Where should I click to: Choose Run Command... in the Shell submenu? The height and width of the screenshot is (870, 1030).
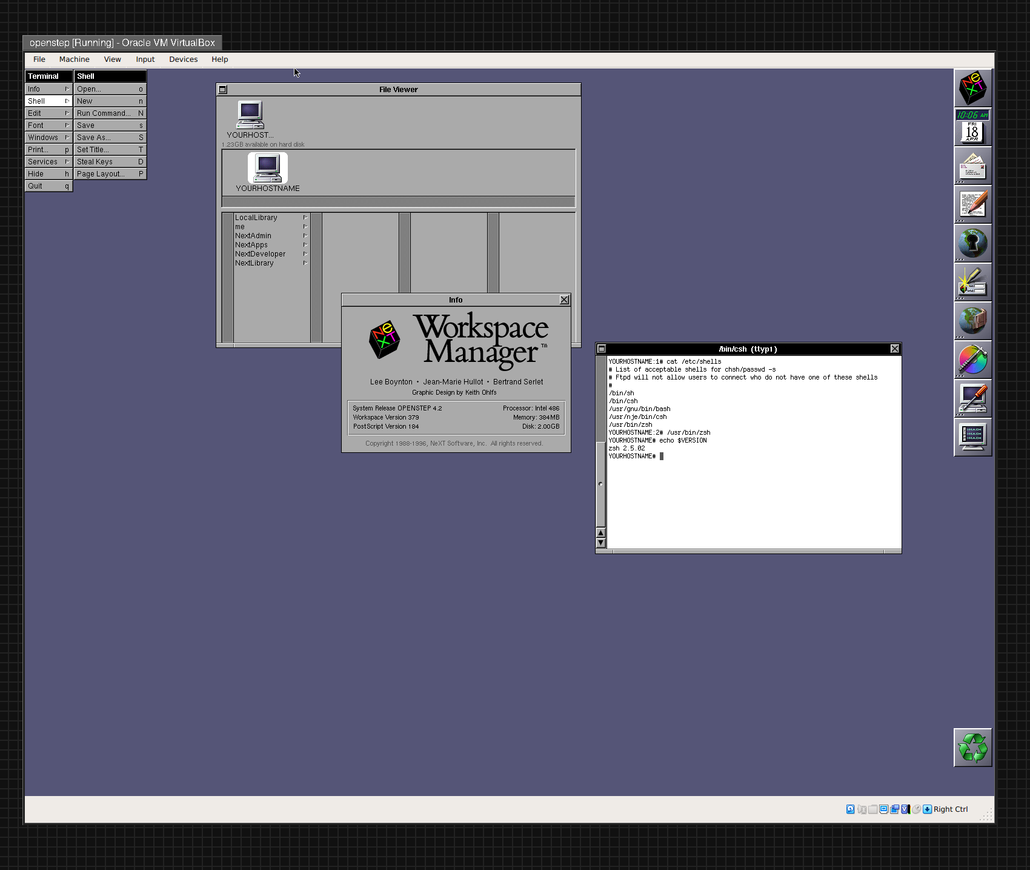point(110,113)
